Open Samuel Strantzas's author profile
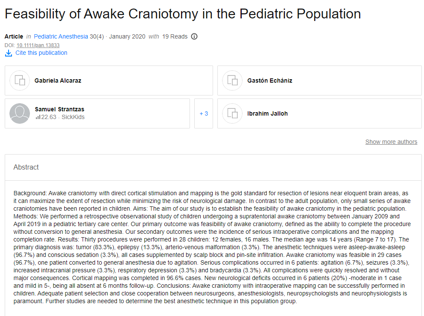 (x=59, y=109)
